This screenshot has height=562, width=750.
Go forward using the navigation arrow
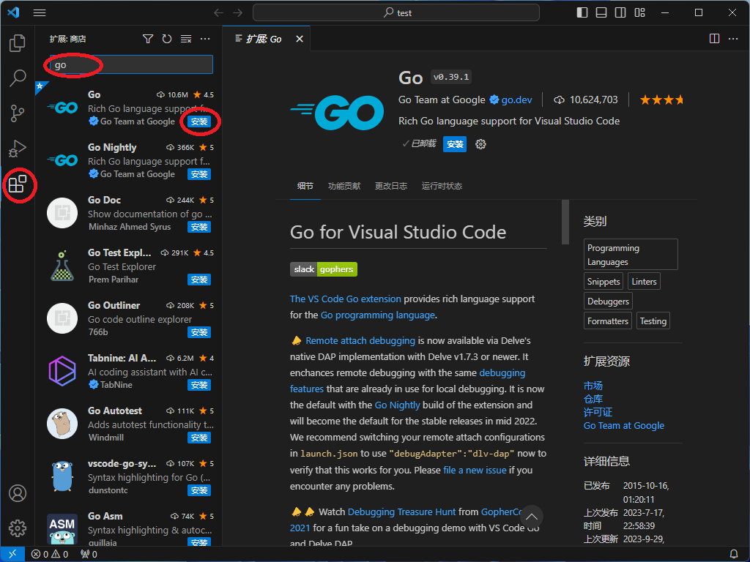click(x=238, y=13)
